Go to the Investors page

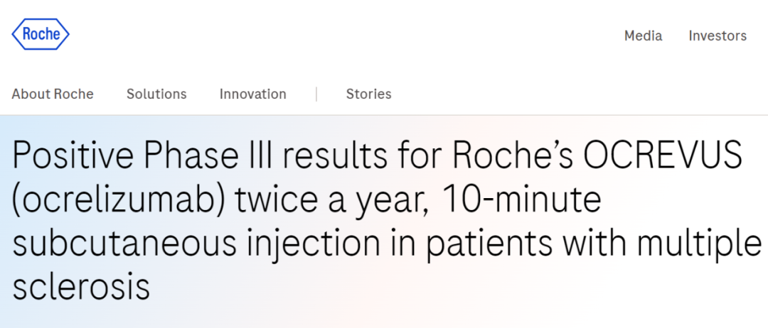coord(718,35)
